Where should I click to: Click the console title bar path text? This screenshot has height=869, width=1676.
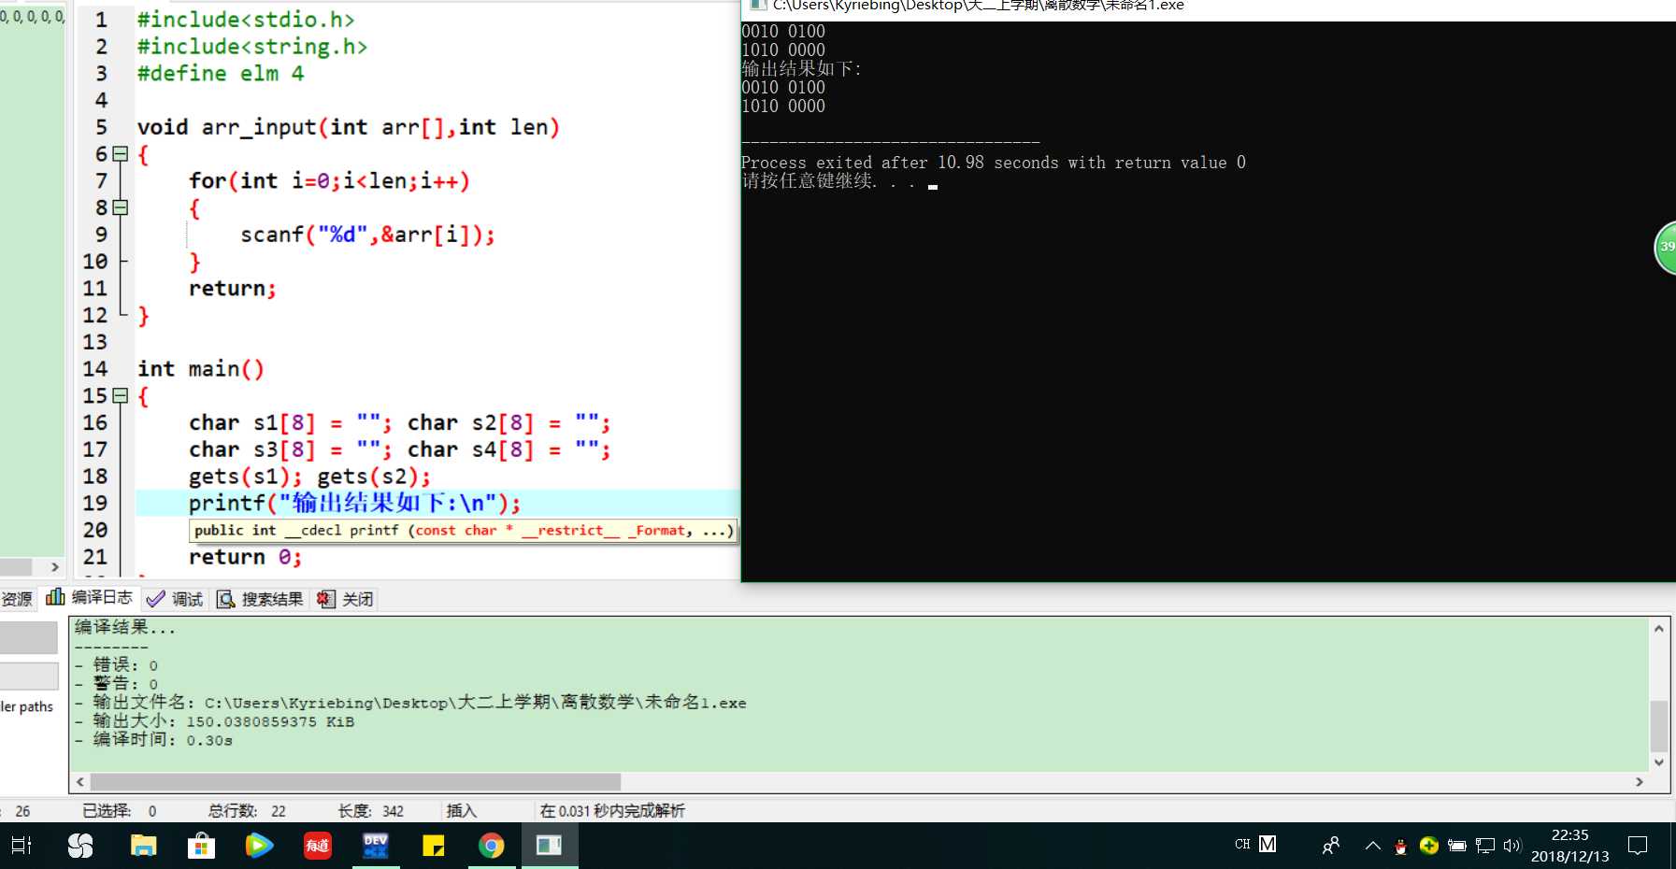coord(979,6)
